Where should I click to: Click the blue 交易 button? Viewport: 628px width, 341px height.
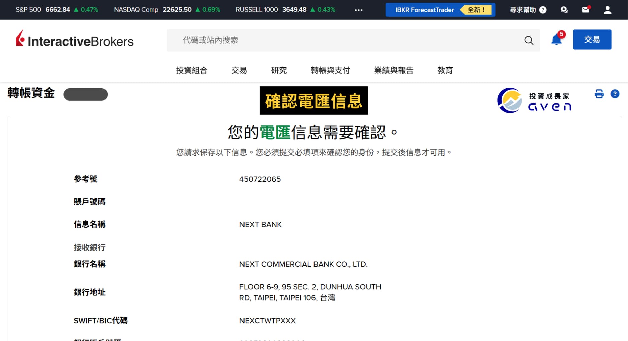[x=592, y=40]
